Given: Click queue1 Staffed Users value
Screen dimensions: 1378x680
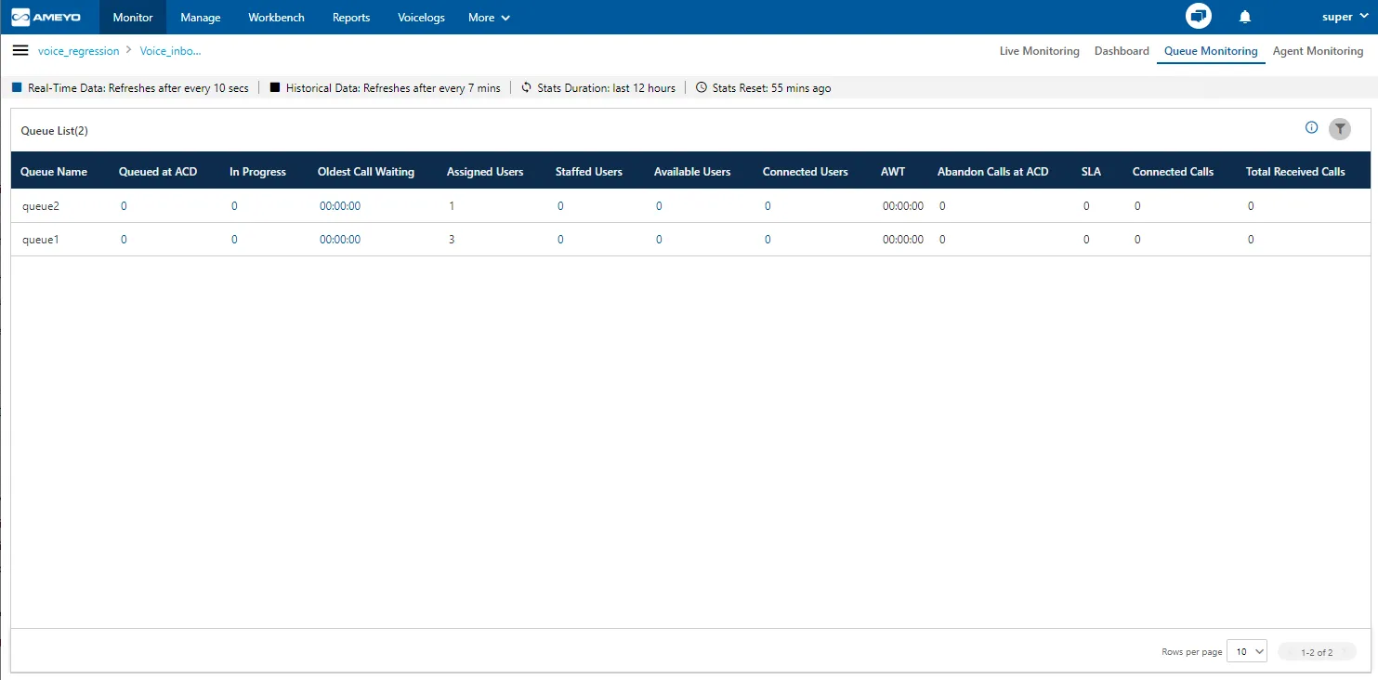Looking at the screenshot, I should coord(560,240).
